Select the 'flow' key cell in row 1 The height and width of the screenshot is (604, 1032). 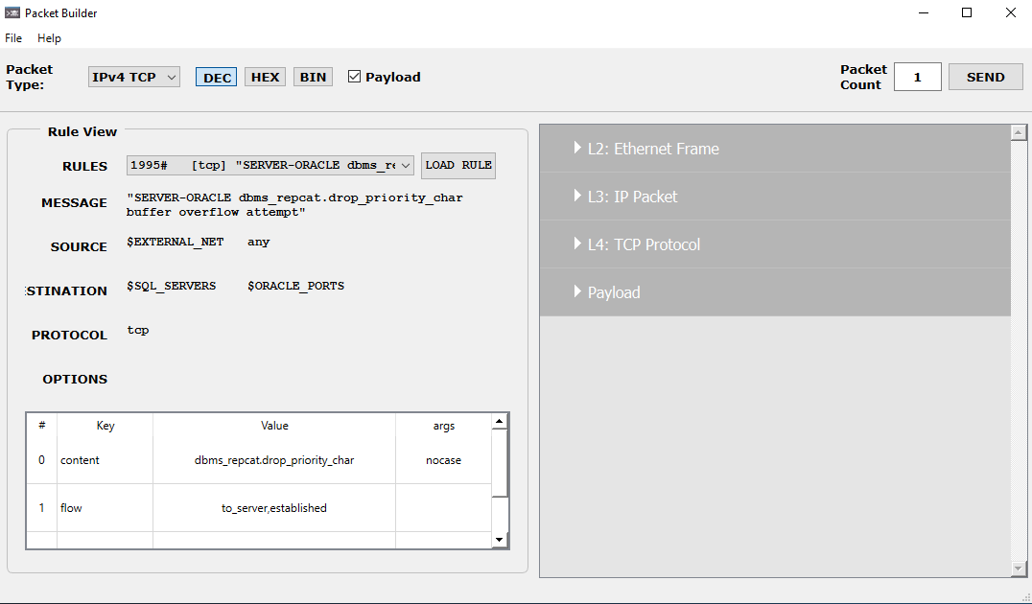106,508
